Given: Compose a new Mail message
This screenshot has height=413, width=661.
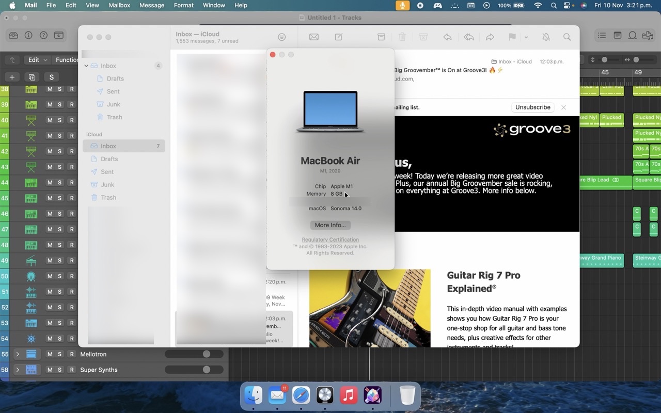Looking at the screenshot, I should [339, 37].
